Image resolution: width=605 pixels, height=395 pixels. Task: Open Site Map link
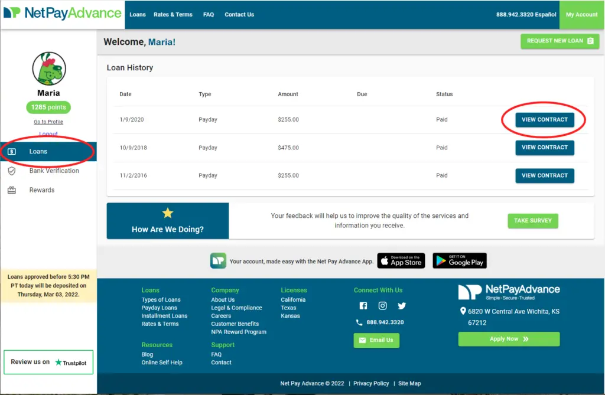point(409,383)
